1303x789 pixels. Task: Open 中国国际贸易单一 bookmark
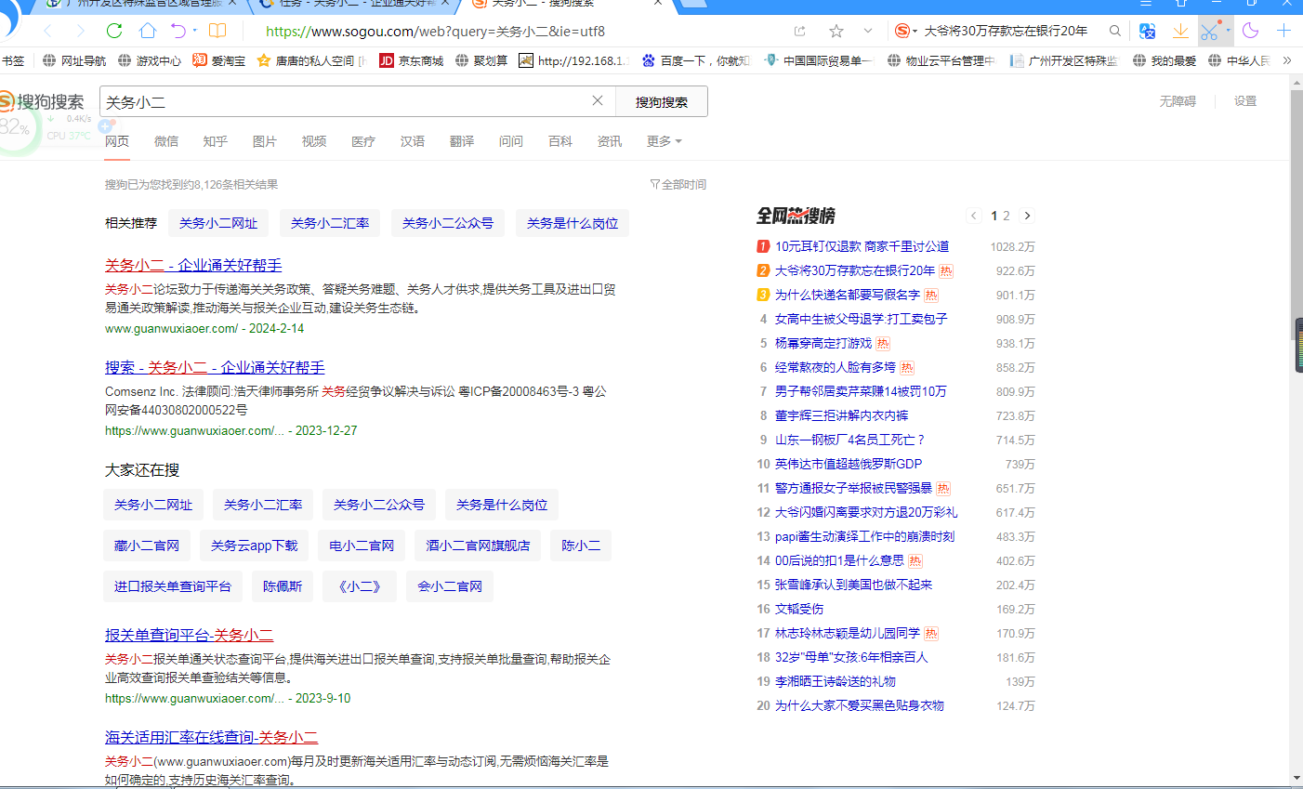818,60
